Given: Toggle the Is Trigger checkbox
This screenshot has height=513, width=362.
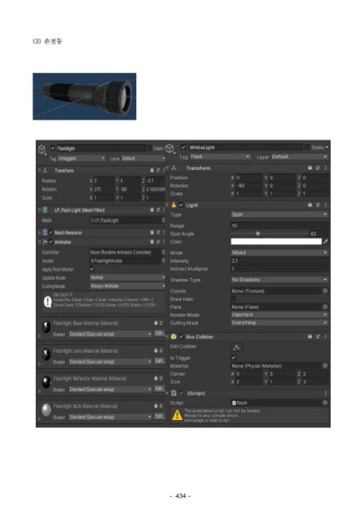Looking at the screenshot, I should tap(234, 357).
